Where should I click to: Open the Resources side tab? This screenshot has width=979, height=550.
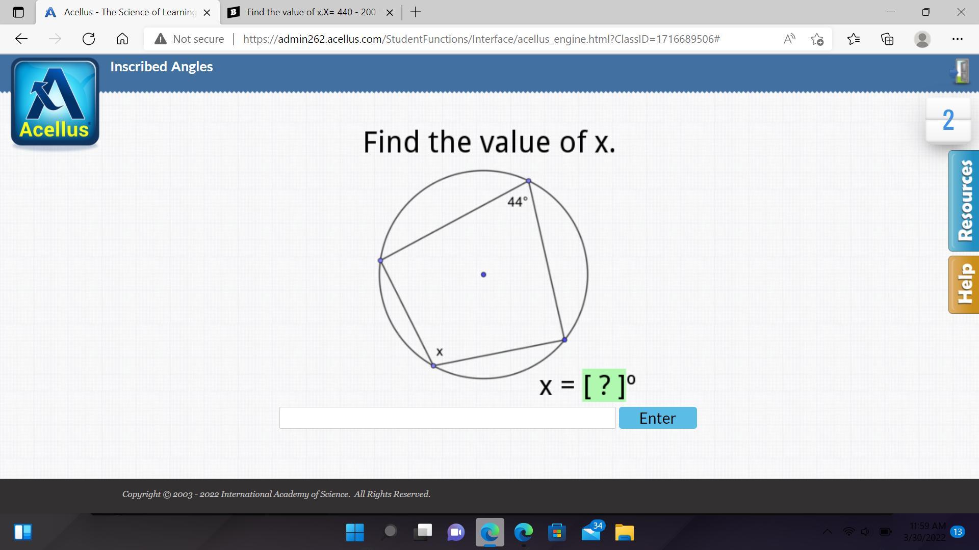pyautogui.click(x=963, y=201)
